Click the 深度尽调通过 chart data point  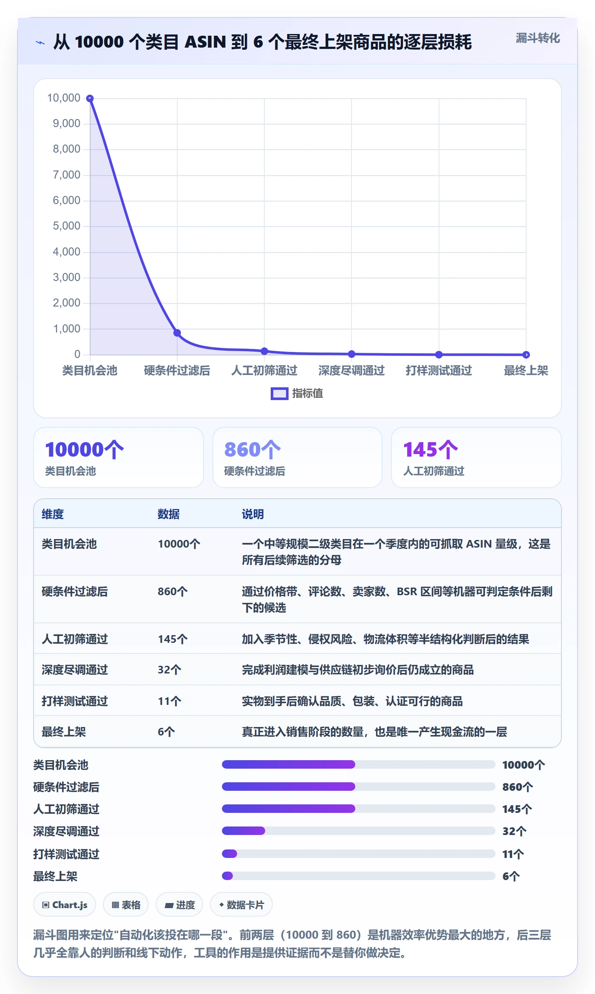(351, 354)
